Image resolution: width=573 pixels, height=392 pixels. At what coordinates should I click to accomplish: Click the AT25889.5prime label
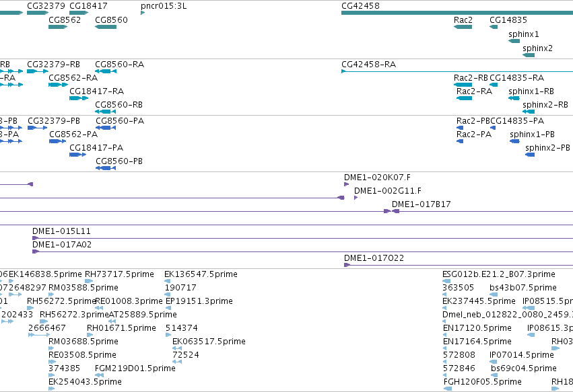143,314
